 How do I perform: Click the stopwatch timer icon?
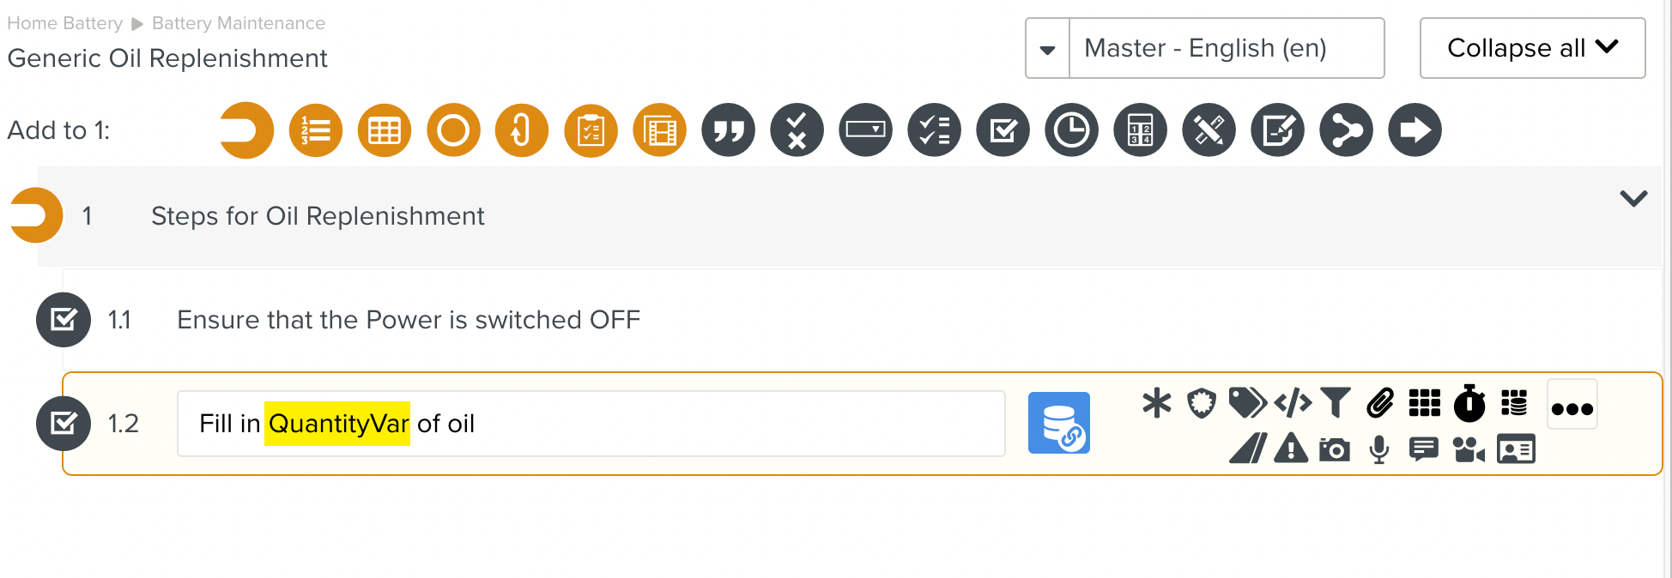1469,402
